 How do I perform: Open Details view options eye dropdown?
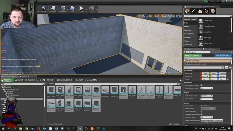click(x=230, y=68)
